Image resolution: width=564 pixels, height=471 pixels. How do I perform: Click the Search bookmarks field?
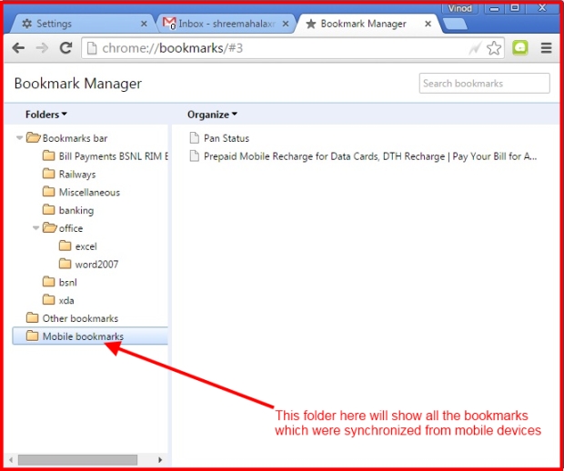(484, 84)
